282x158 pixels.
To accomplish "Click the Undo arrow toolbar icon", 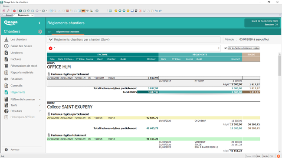I will click(156, 11).
